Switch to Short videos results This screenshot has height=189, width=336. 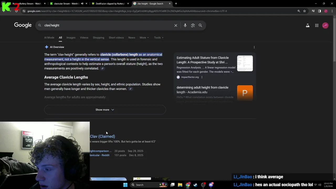click(116, 38)
